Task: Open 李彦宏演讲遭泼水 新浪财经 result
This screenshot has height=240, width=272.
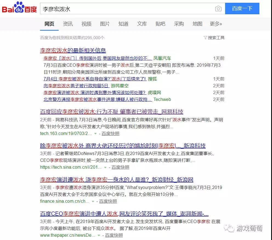Action: coord(117,180)
